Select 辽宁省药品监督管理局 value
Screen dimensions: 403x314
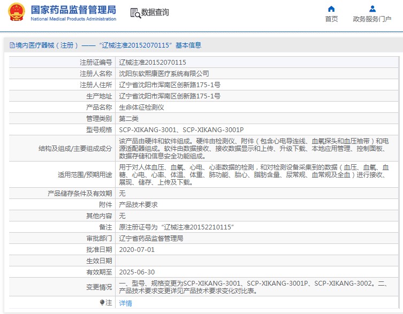click(x=151, y=239)
